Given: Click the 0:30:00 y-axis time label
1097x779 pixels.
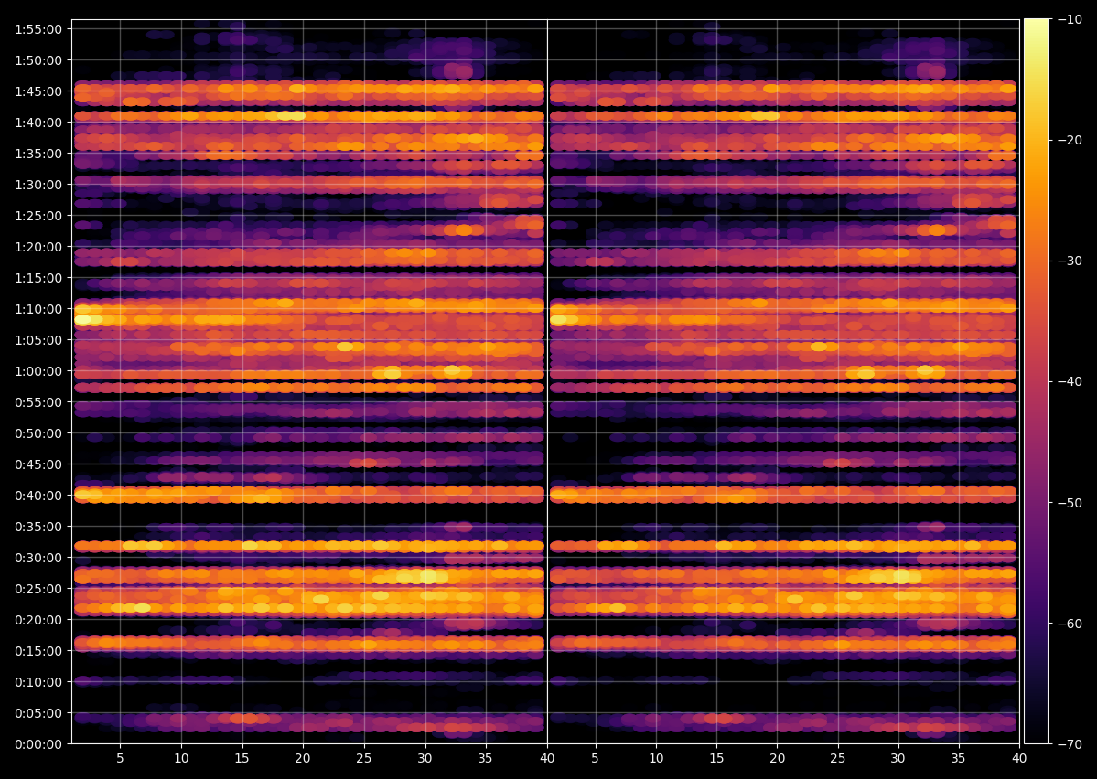Looking at the screenshot, I should (x=38, y=558).
